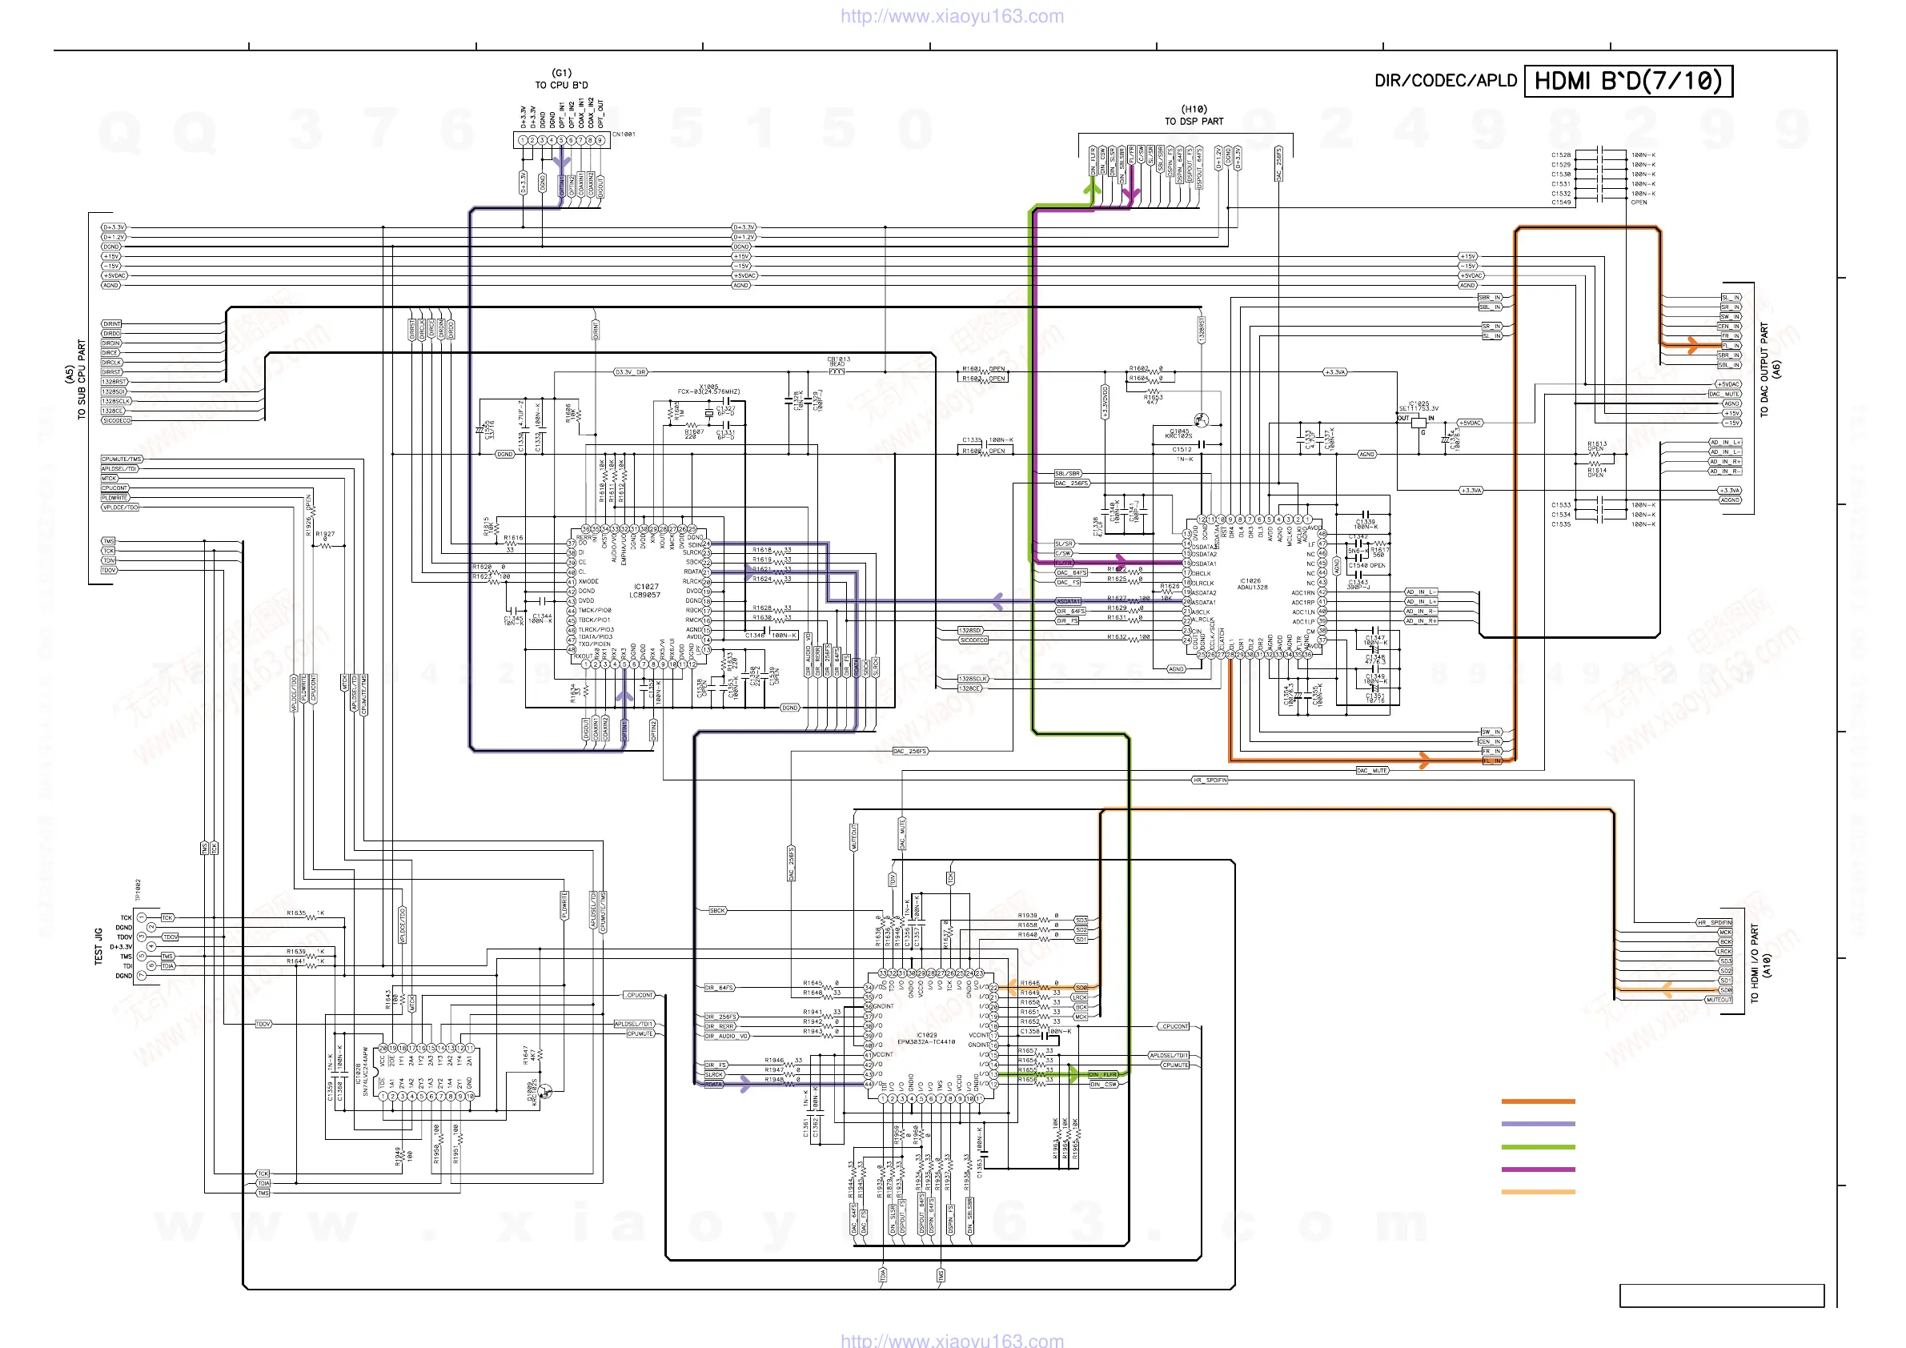This screenshot has height=1348, width=1906.
Task: Click the orange legend line swatch
Action: tap(1539, 1101)
